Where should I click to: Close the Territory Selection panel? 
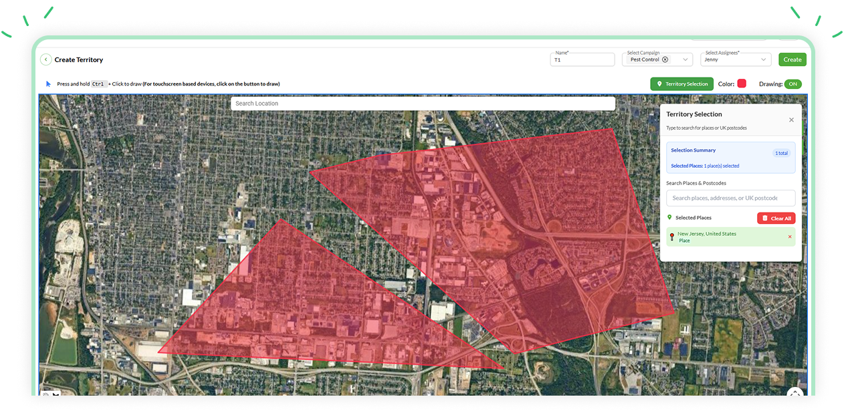pos(791,120)
